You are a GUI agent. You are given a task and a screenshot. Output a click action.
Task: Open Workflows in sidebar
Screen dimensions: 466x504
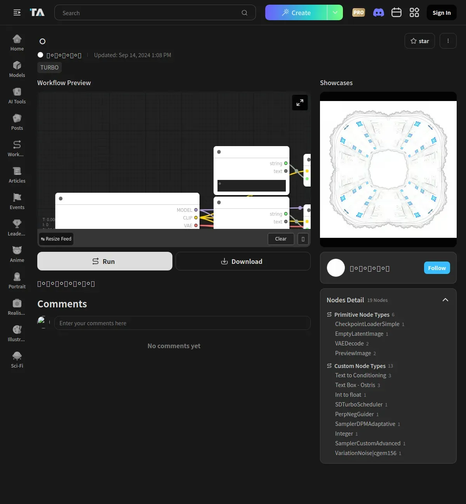click(17, 149)
